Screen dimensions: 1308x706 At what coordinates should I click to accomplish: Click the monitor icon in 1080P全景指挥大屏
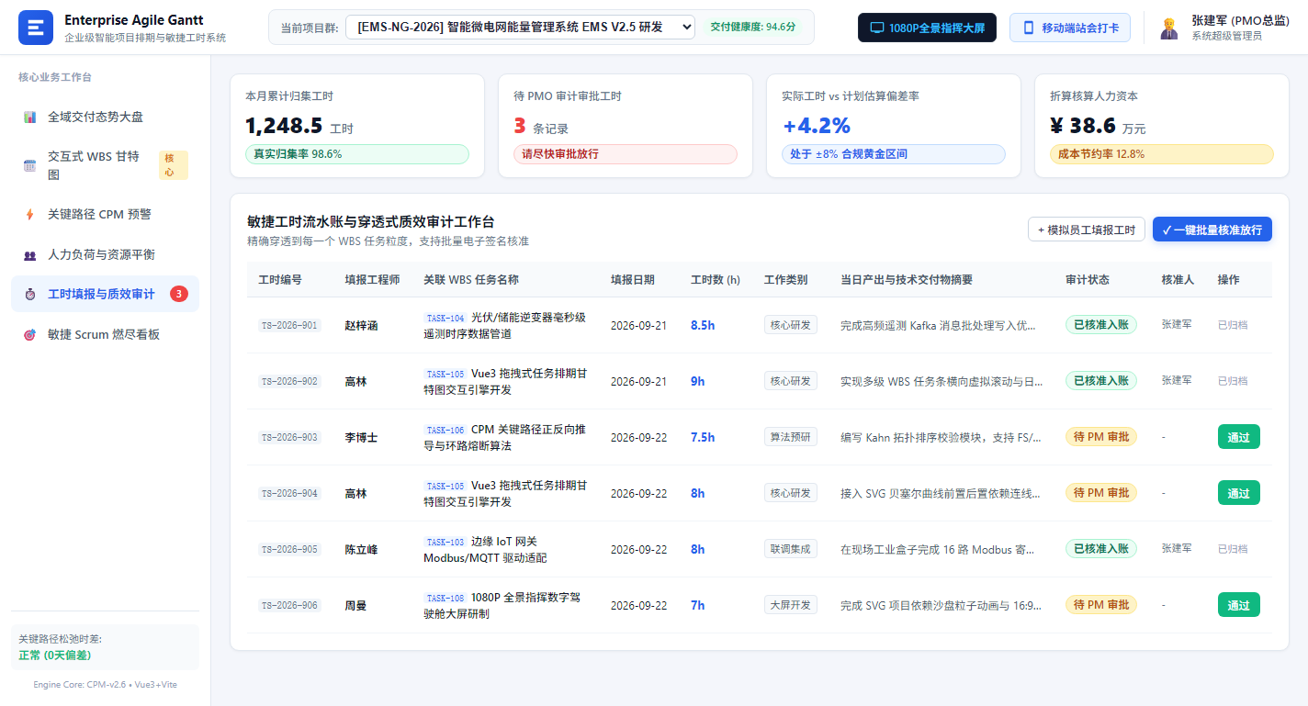pos(876,28)
